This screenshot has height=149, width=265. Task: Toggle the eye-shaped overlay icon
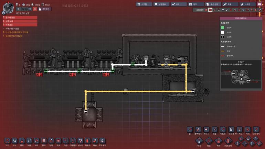pyautogui.click(x=223, y=10)
